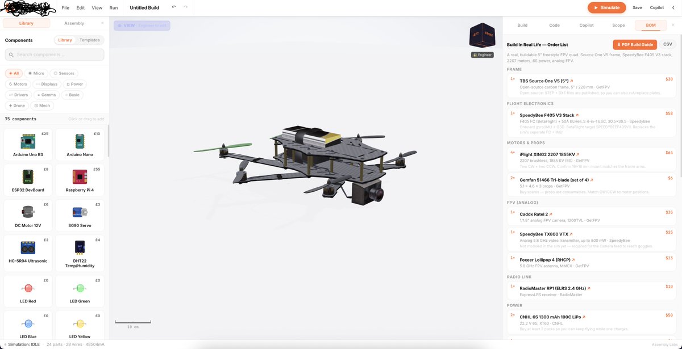
Task: Focus the Search components field
Action: [x=55, y=54]
